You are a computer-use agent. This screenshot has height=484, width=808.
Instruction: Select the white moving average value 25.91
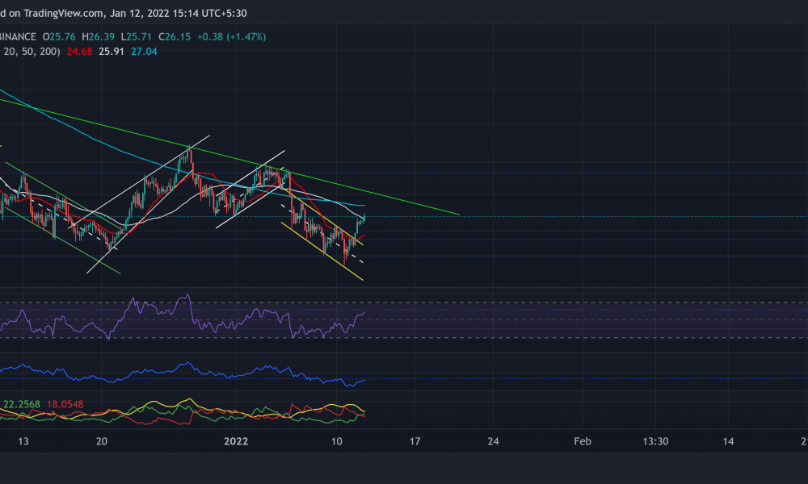coord(112,52)
